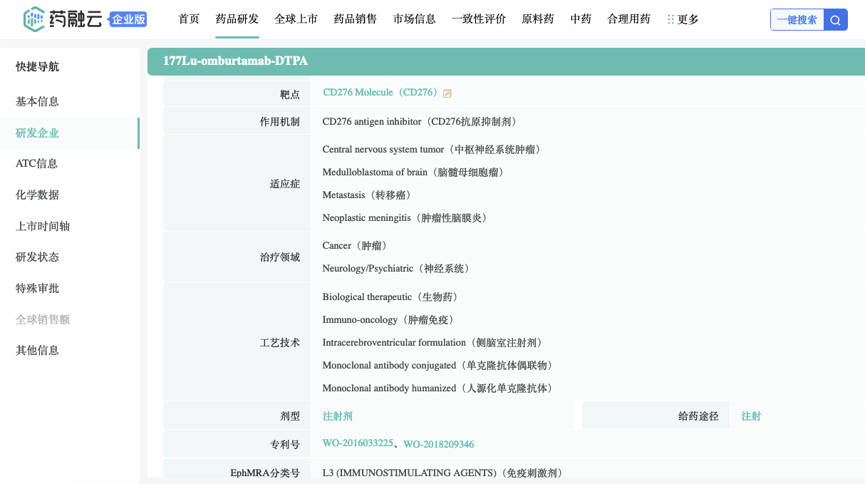Click the search magnifier icon button
Image resolution: width=865 pixels, height=484 pixels.
tap(836, 20)
